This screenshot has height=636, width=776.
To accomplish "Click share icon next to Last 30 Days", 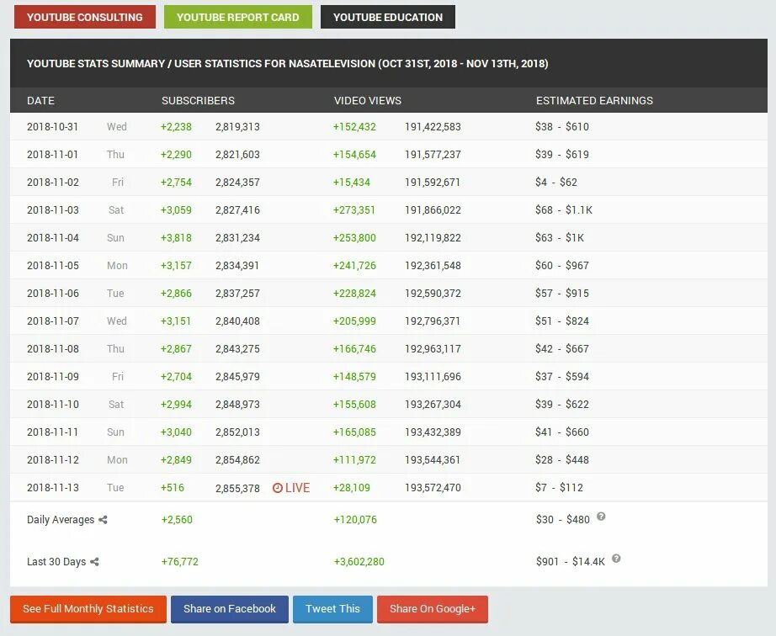I will 94,562.
